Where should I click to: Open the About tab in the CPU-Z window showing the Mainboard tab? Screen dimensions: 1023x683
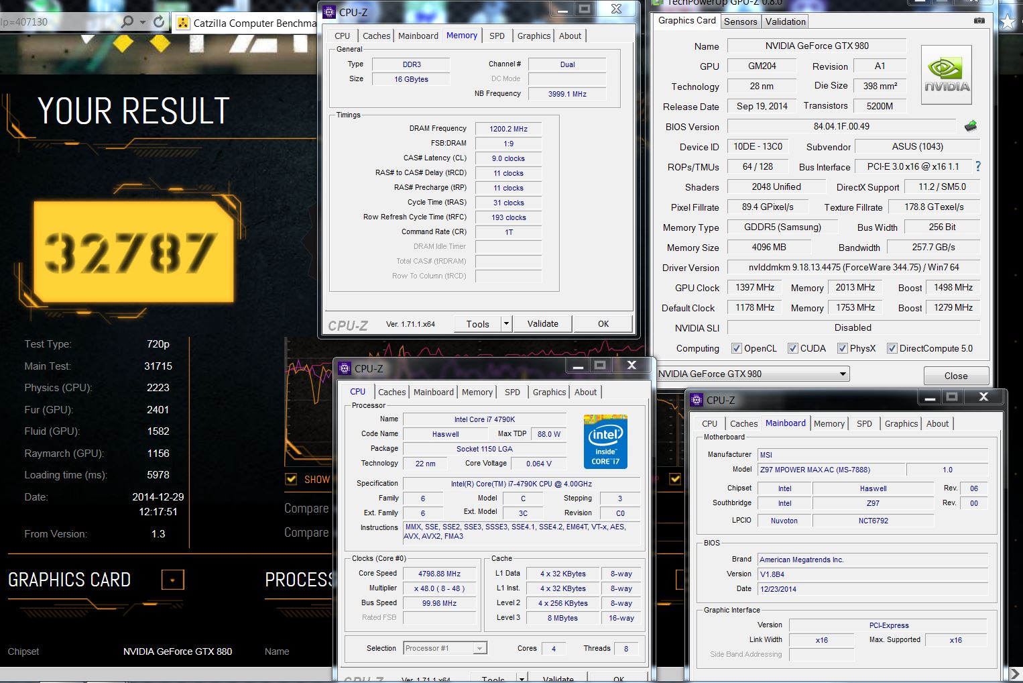937,423
